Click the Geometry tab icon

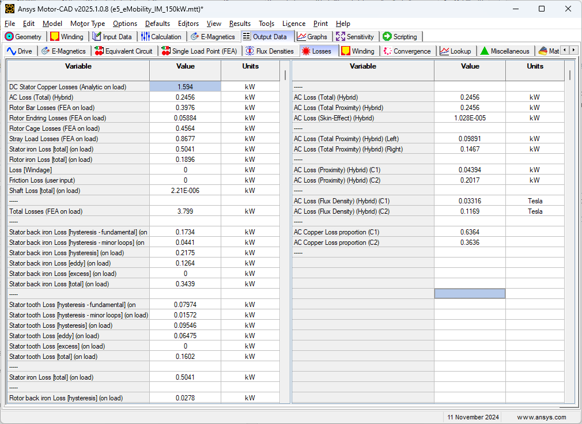pyautogui.click(x=9, y=36)
